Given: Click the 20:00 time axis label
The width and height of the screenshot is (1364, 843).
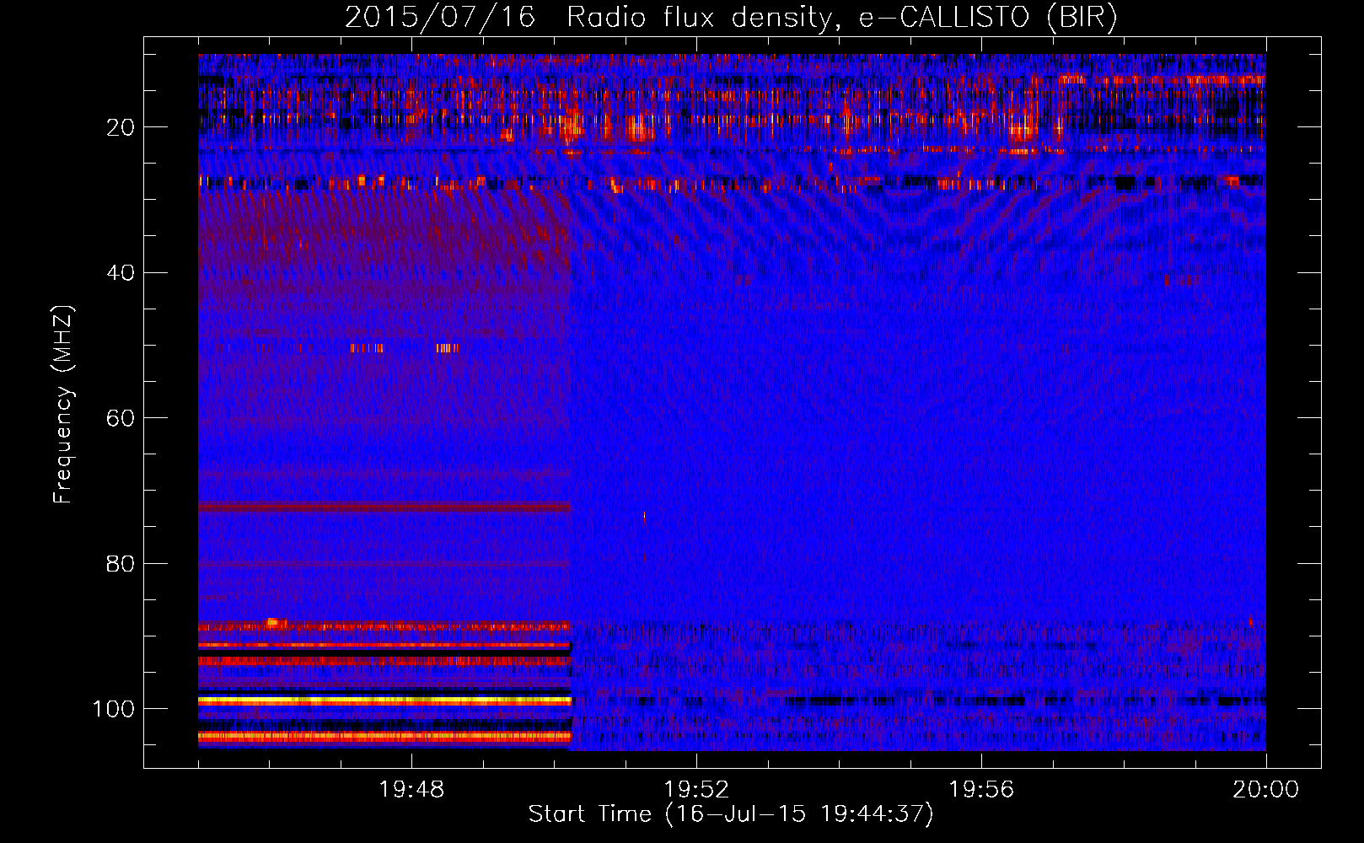Looking at the screenshot, I should click(1265, 790).
